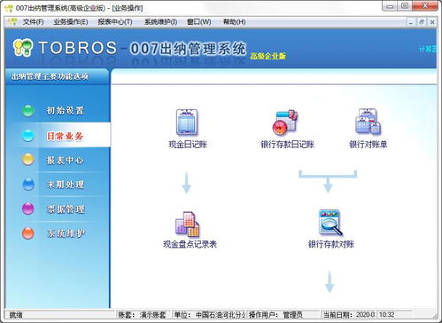Image resolution: width=442 pixels, height=323 pixels.
Task: Restore the inner child window
Action: [422, 22]
